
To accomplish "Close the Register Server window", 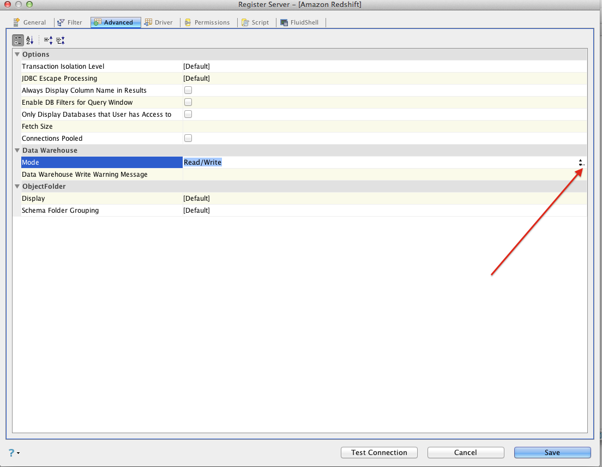I will 7,4.
